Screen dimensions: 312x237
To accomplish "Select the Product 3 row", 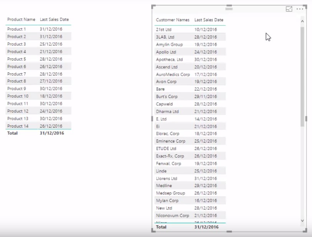I will (x=38, y=44).
